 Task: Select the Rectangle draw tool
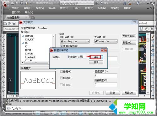click(4, 54)
